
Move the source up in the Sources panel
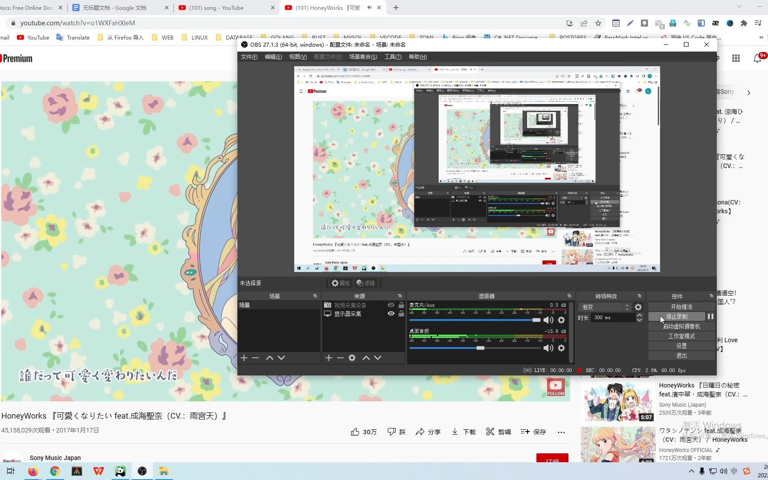[x=366, y=358]
